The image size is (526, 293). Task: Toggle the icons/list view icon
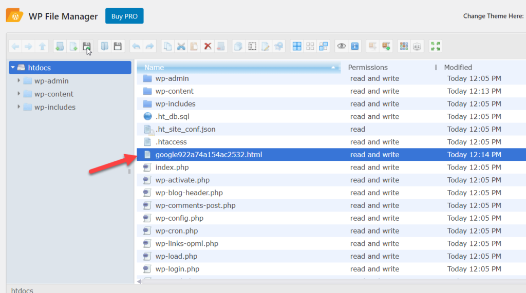404,46
